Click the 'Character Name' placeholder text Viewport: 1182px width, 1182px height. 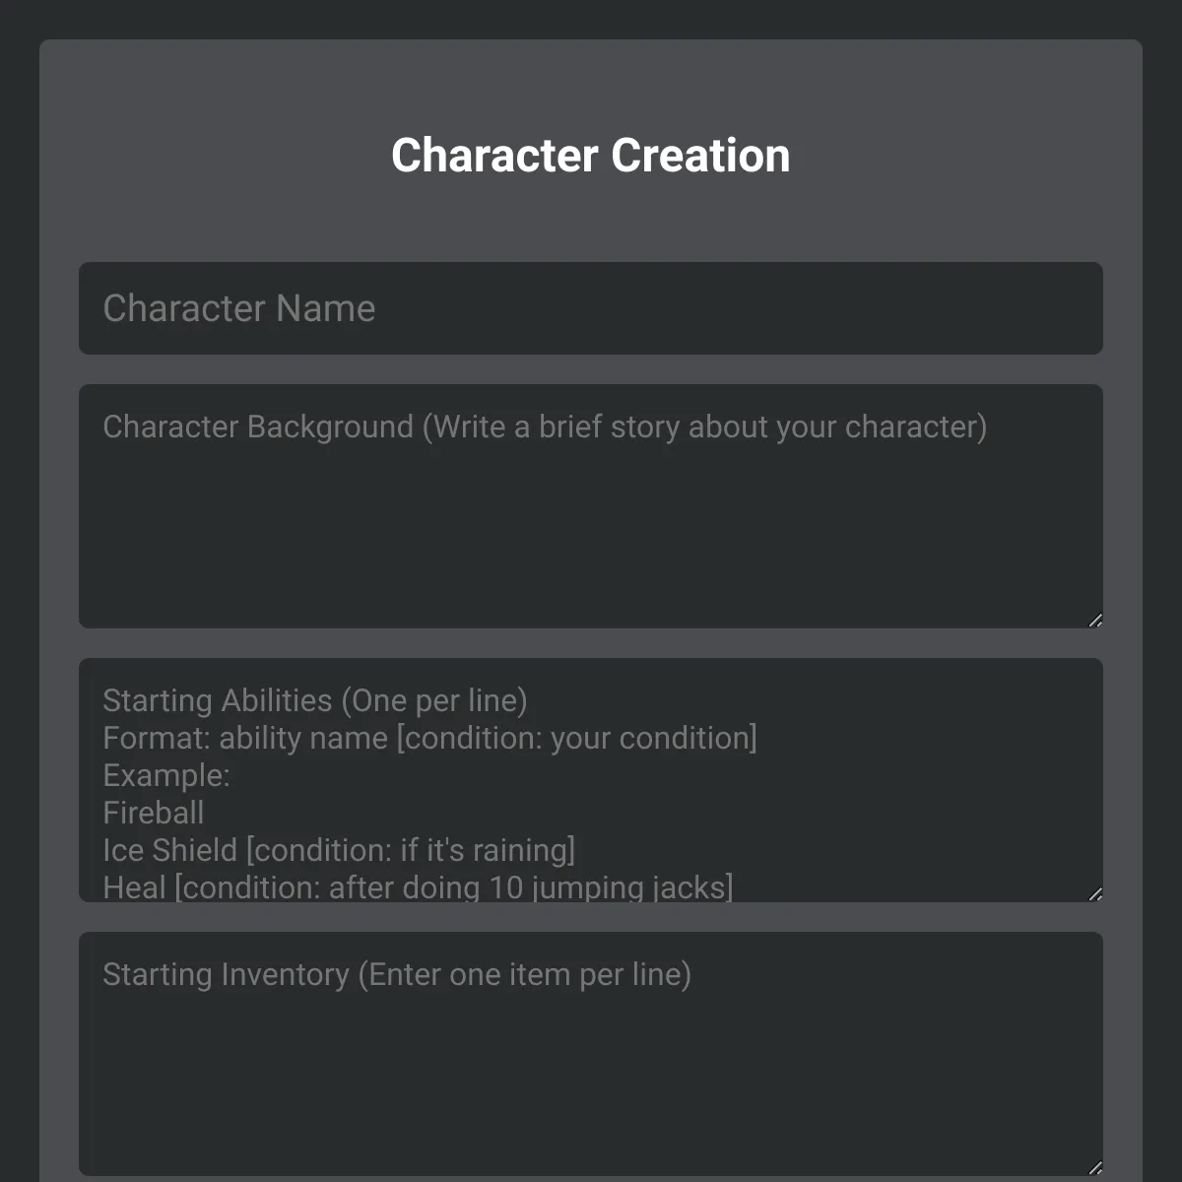pos(239,308)
